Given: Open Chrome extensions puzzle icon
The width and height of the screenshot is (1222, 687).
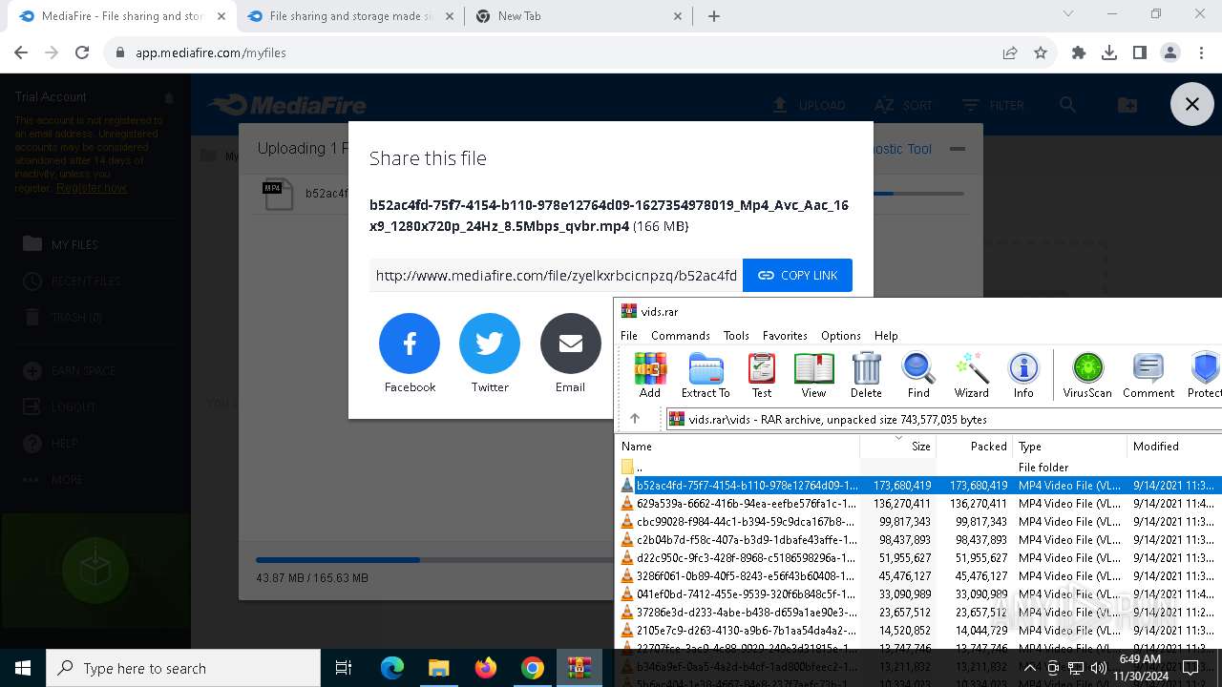Looking at the screenshot, I should click(x=1079, y=53).
